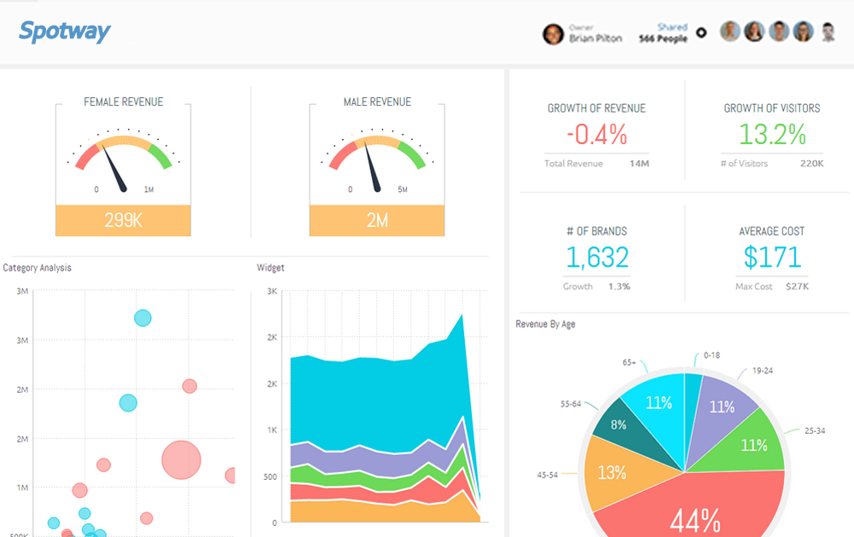Image resolution: width=854 pixels, height=537 pixels.
Task: Click the 0-18 pie label
Action: click(x=712, y=355)
